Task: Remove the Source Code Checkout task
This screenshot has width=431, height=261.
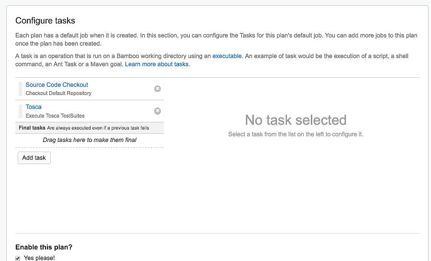Action: [x=158, y=89]
